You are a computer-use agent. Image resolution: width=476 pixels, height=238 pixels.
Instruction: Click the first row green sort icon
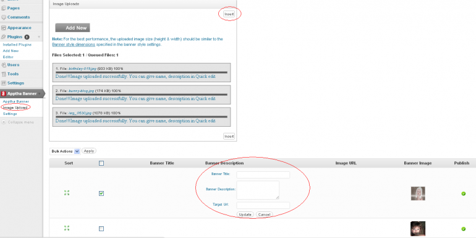tap(67, 193)
